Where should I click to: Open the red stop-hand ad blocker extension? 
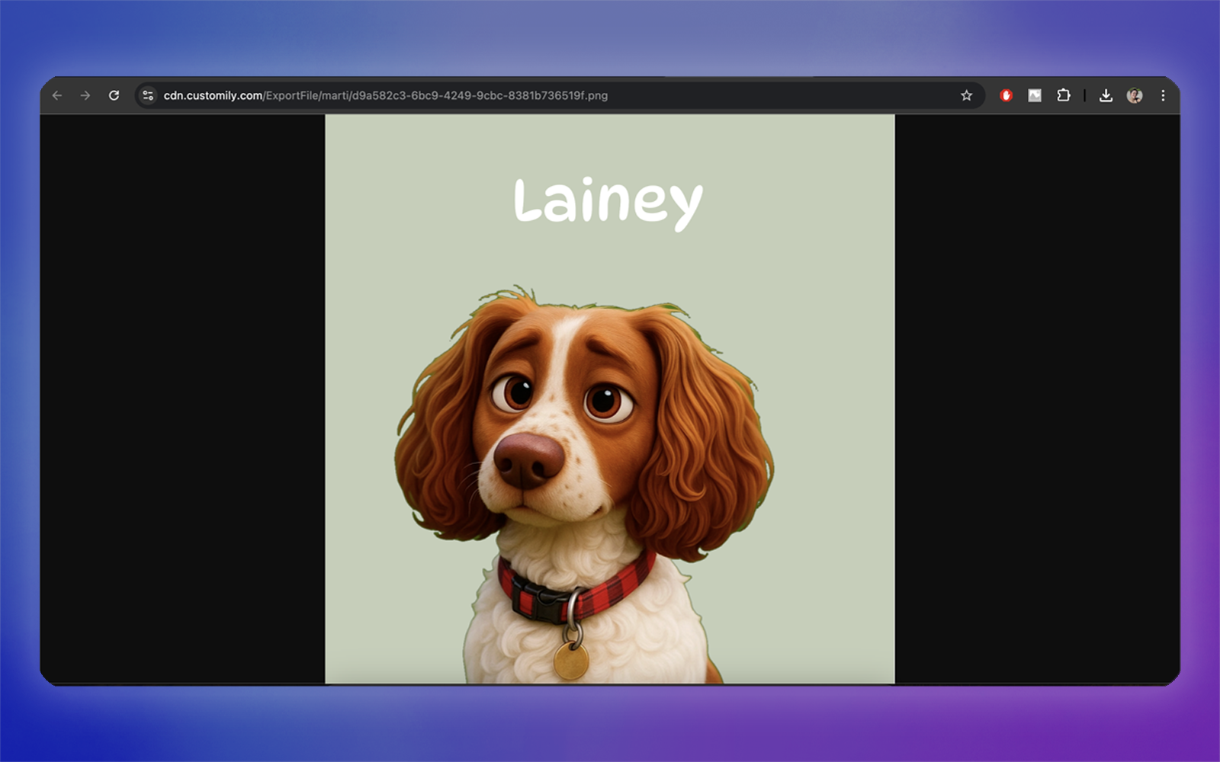pos(1006,95)
